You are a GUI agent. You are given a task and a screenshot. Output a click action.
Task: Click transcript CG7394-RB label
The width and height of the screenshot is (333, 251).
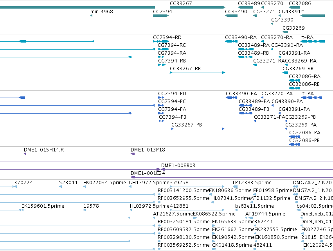coord(172,61)
